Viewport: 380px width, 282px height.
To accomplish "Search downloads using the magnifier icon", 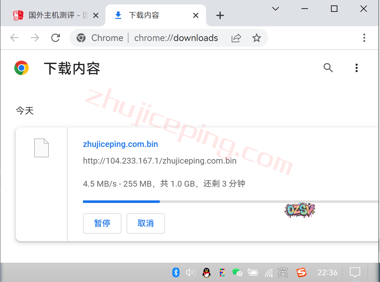I will click(x=328, y=68).
